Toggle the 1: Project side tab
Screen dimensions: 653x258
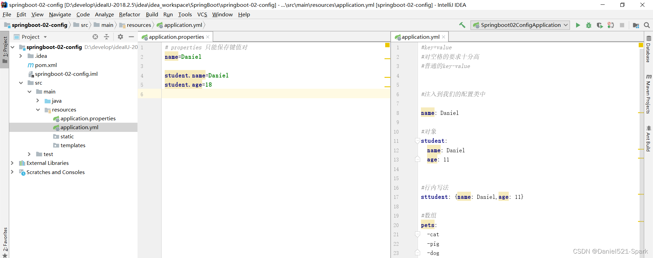pos(5,50)
